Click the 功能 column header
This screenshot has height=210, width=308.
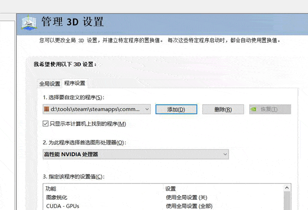(51, 189)
